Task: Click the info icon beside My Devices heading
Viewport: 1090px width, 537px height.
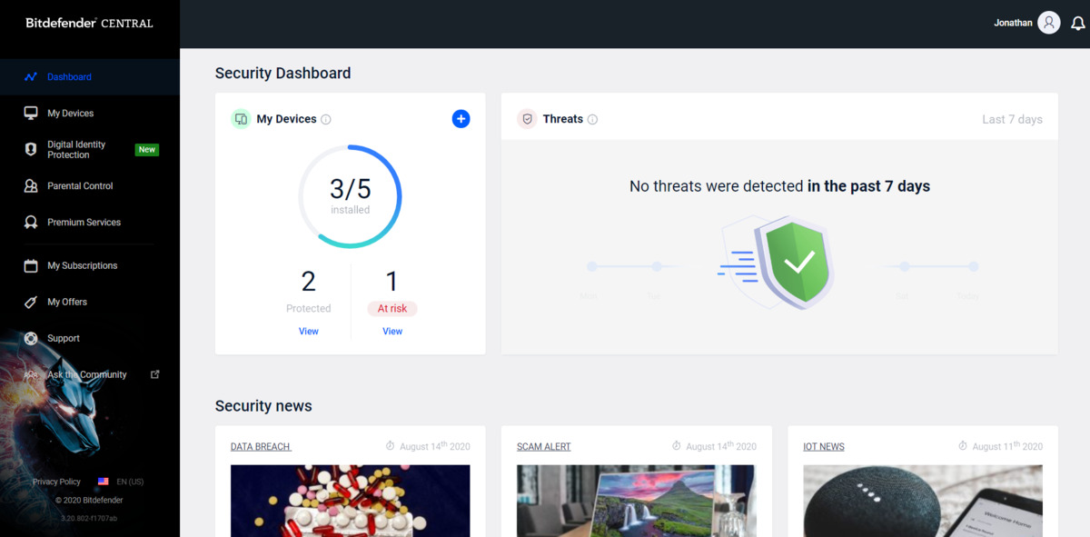Action: 326,119
